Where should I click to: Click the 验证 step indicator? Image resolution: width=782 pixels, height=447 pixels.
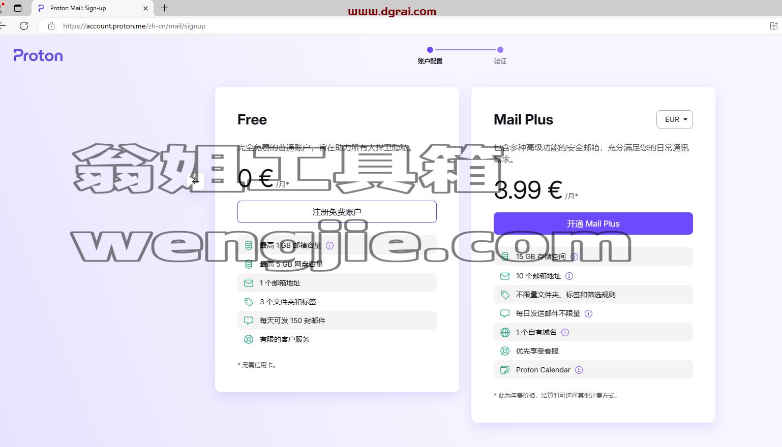coord(500,55)
